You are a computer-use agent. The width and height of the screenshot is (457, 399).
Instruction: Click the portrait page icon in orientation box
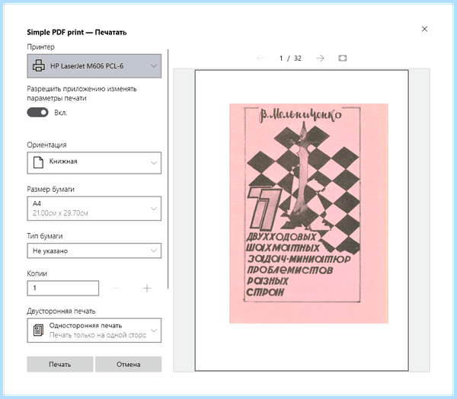click(x=38, y=162)
